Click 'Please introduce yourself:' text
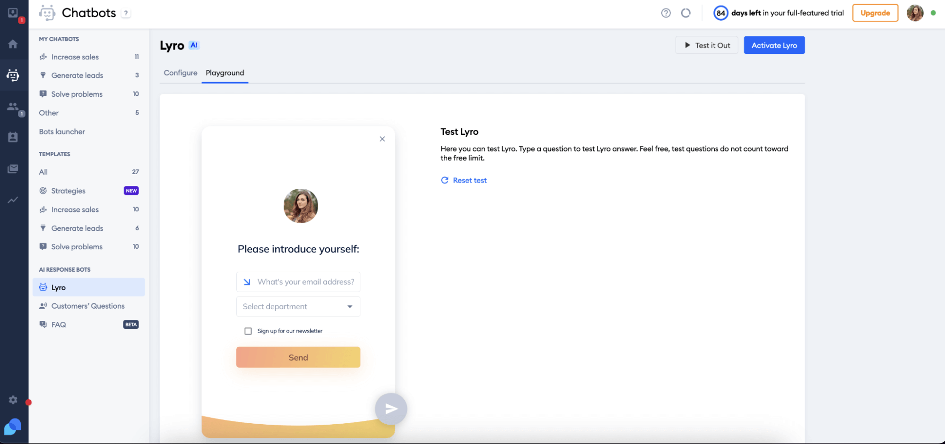This screenshot has height=444, width=945. tap(298, 249)
